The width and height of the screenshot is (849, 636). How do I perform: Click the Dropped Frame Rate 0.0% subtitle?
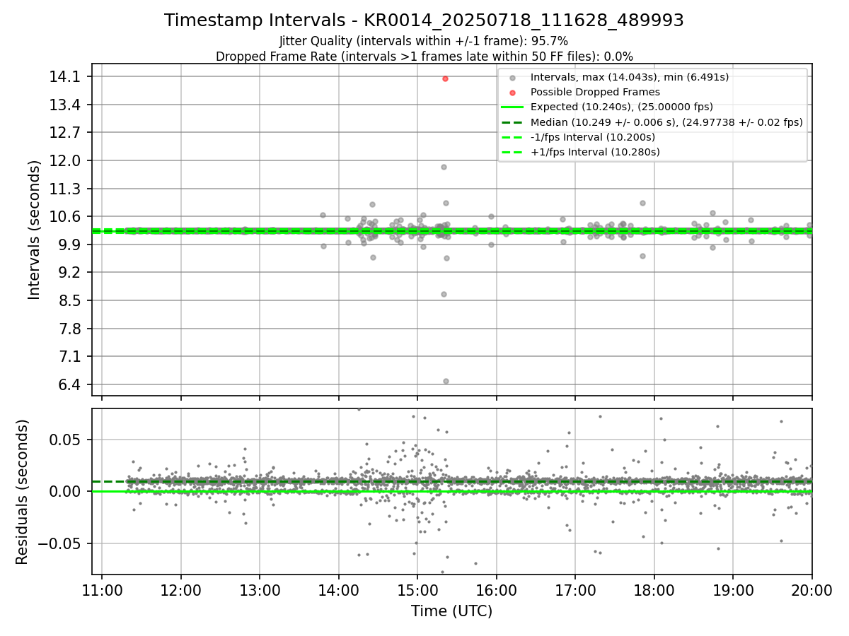[424, 57]
